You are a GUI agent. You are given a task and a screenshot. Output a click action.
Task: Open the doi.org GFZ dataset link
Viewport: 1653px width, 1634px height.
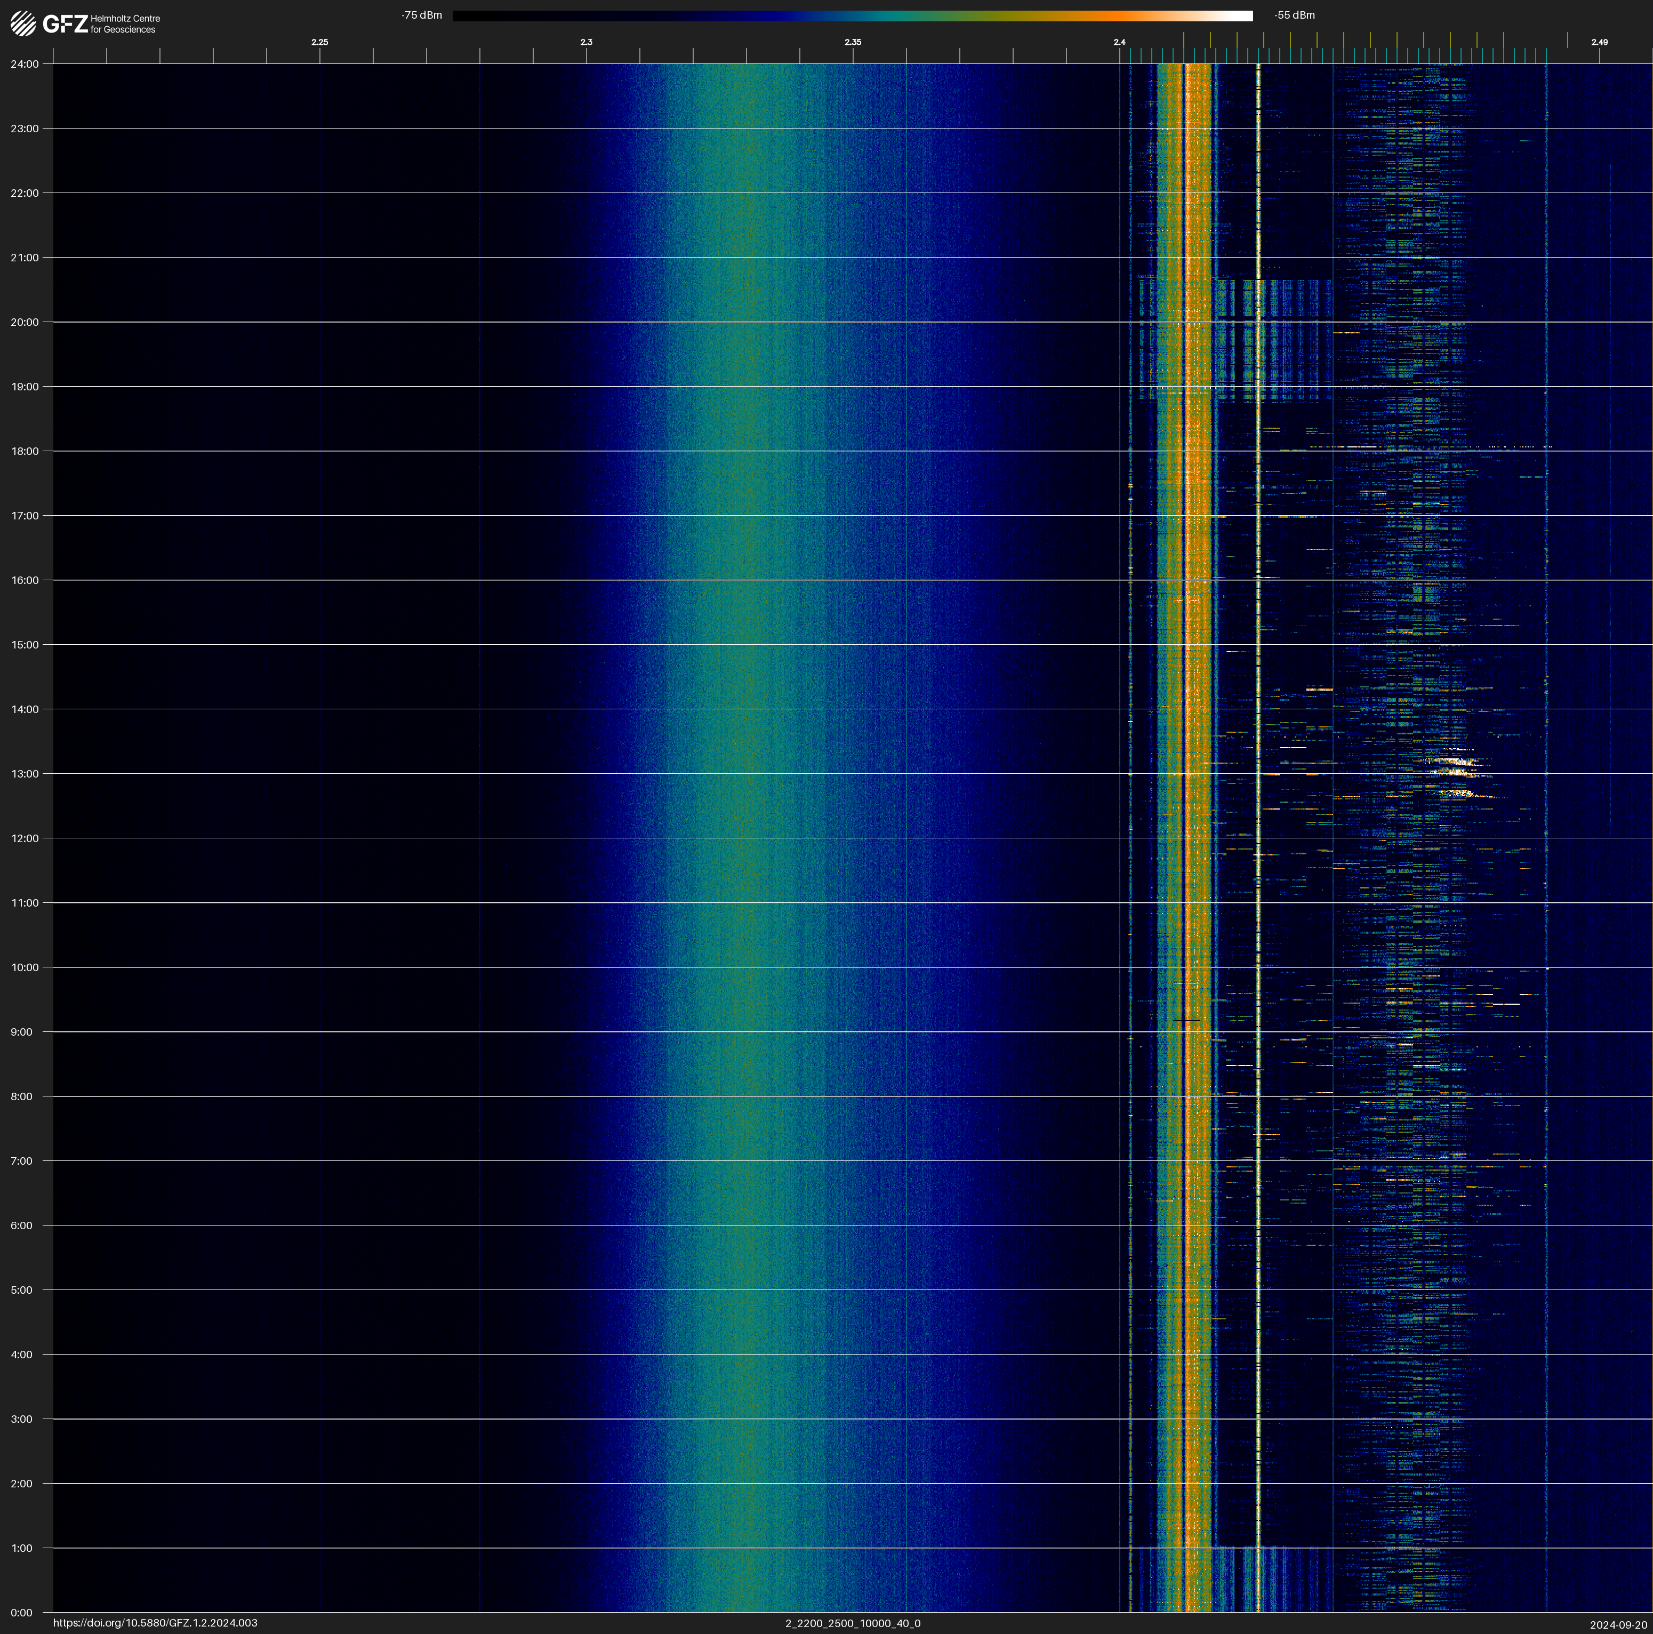click(155, 1623)
